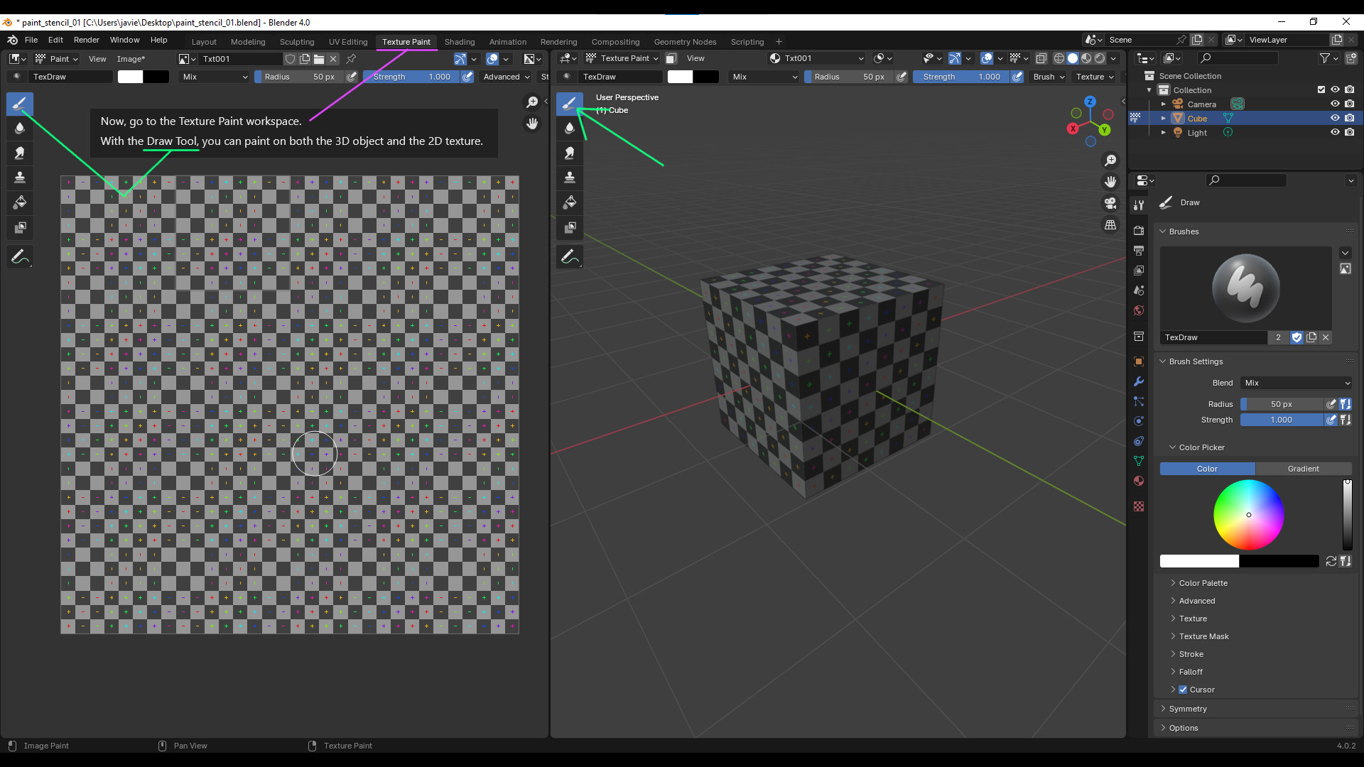Open the Advanced dropdown in image editor header
Image resolution: width=1364 pixels, height=767 pixels.
pos(507,77)
